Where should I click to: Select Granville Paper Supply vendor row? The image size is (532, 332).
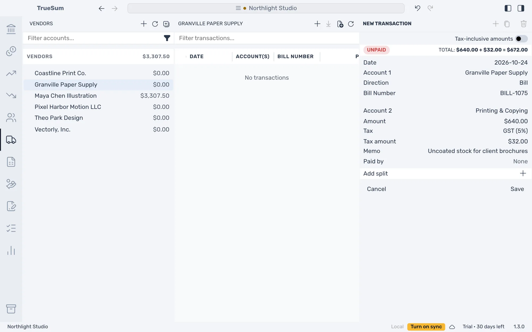(x=98, y=85)
